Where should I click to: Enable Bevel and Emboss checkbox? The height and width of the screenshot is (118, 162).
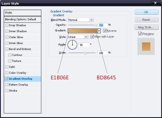(x=7, y=49)
